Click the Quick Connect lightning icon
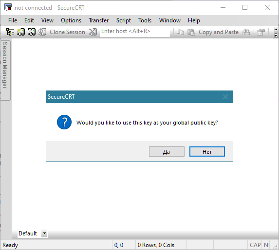Screen dimensions: 279x250 coord(32,32)
